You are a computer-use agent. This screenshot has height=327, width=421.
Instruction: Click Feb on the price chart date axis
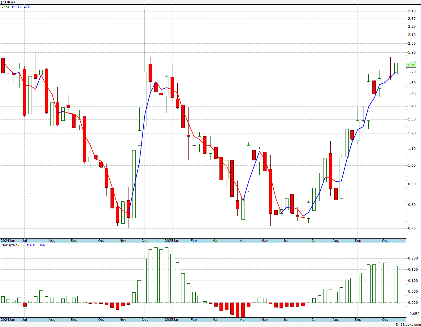pyautogui.click(x=194, y=241)
